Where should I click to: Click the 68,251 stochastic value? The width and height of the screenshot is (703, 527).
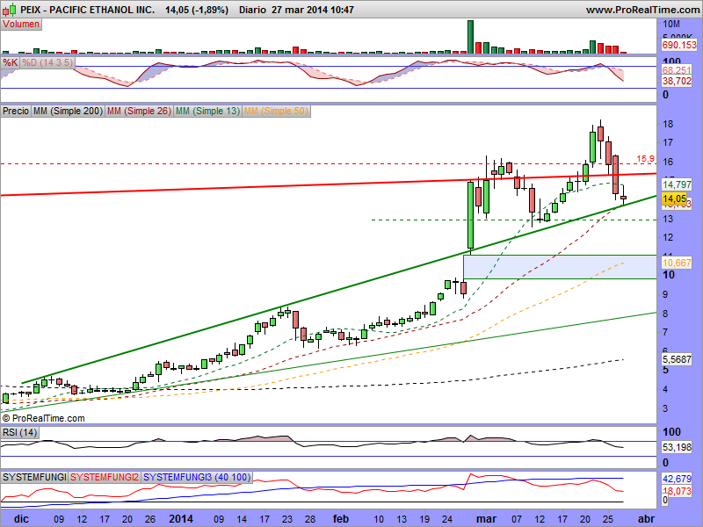click(677, 70)
